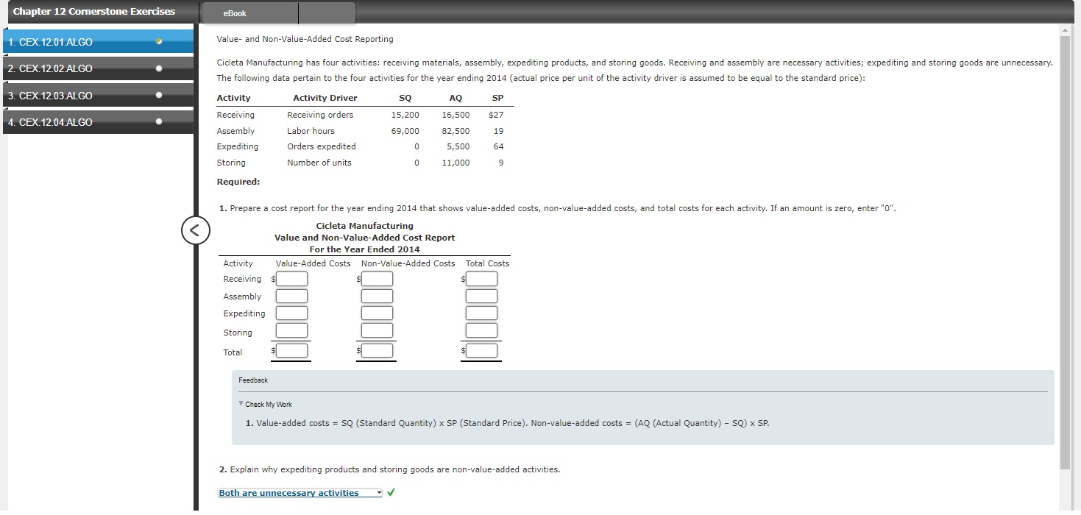Click Total value-added costs field
This screenshot has width=1081, height=515.
(292, 351)
